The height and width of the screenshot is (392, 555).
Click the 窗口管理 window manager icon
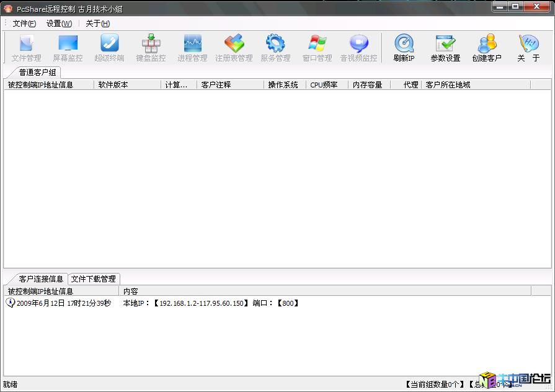click(317, 48)
